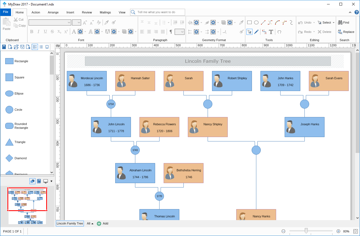This screenshot has width=360, height=236.
Task: Click the zoom in plus icon
Action: pyautogui.click(x=339, y=231)
